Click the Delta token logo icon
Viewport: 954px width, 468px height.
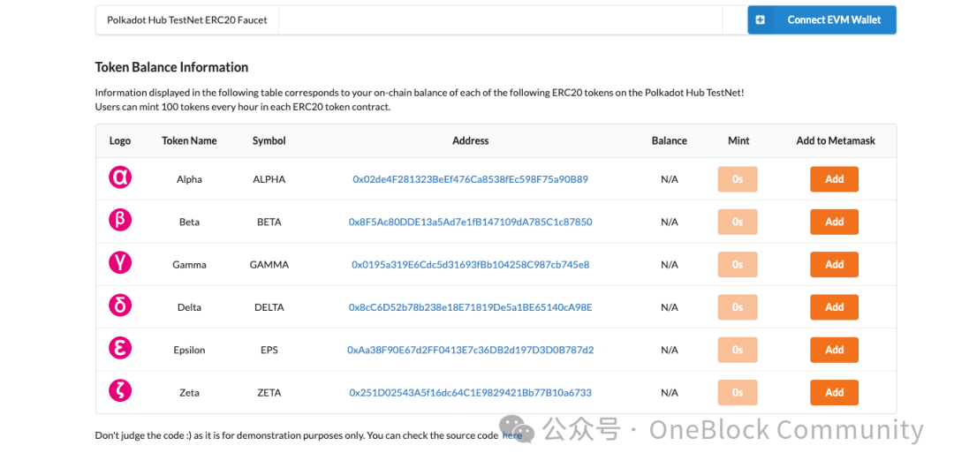coord(120,305)
